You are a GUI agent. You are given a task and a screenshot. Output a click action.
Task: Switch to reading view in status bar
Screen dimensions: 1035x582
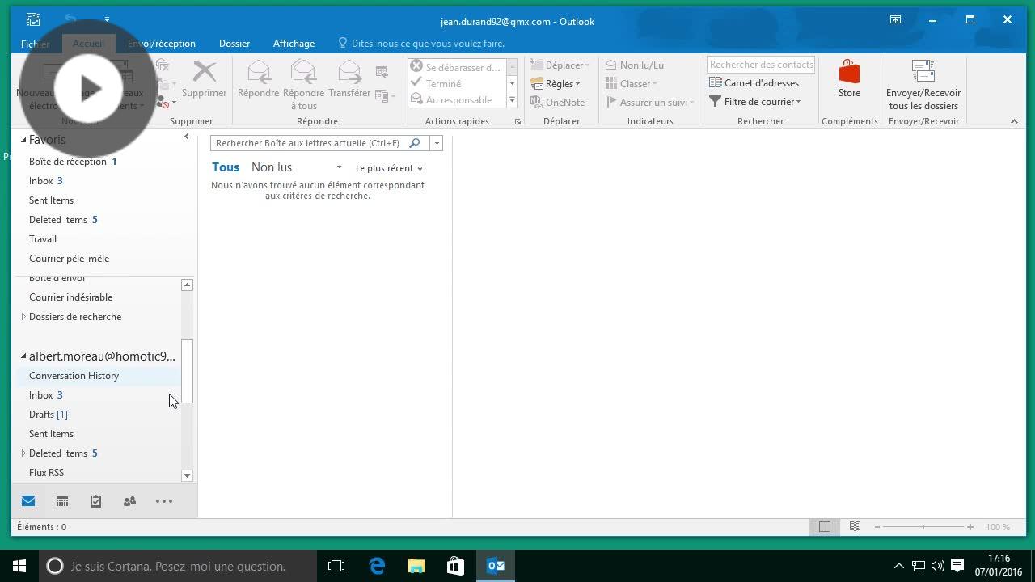[855, 527]
